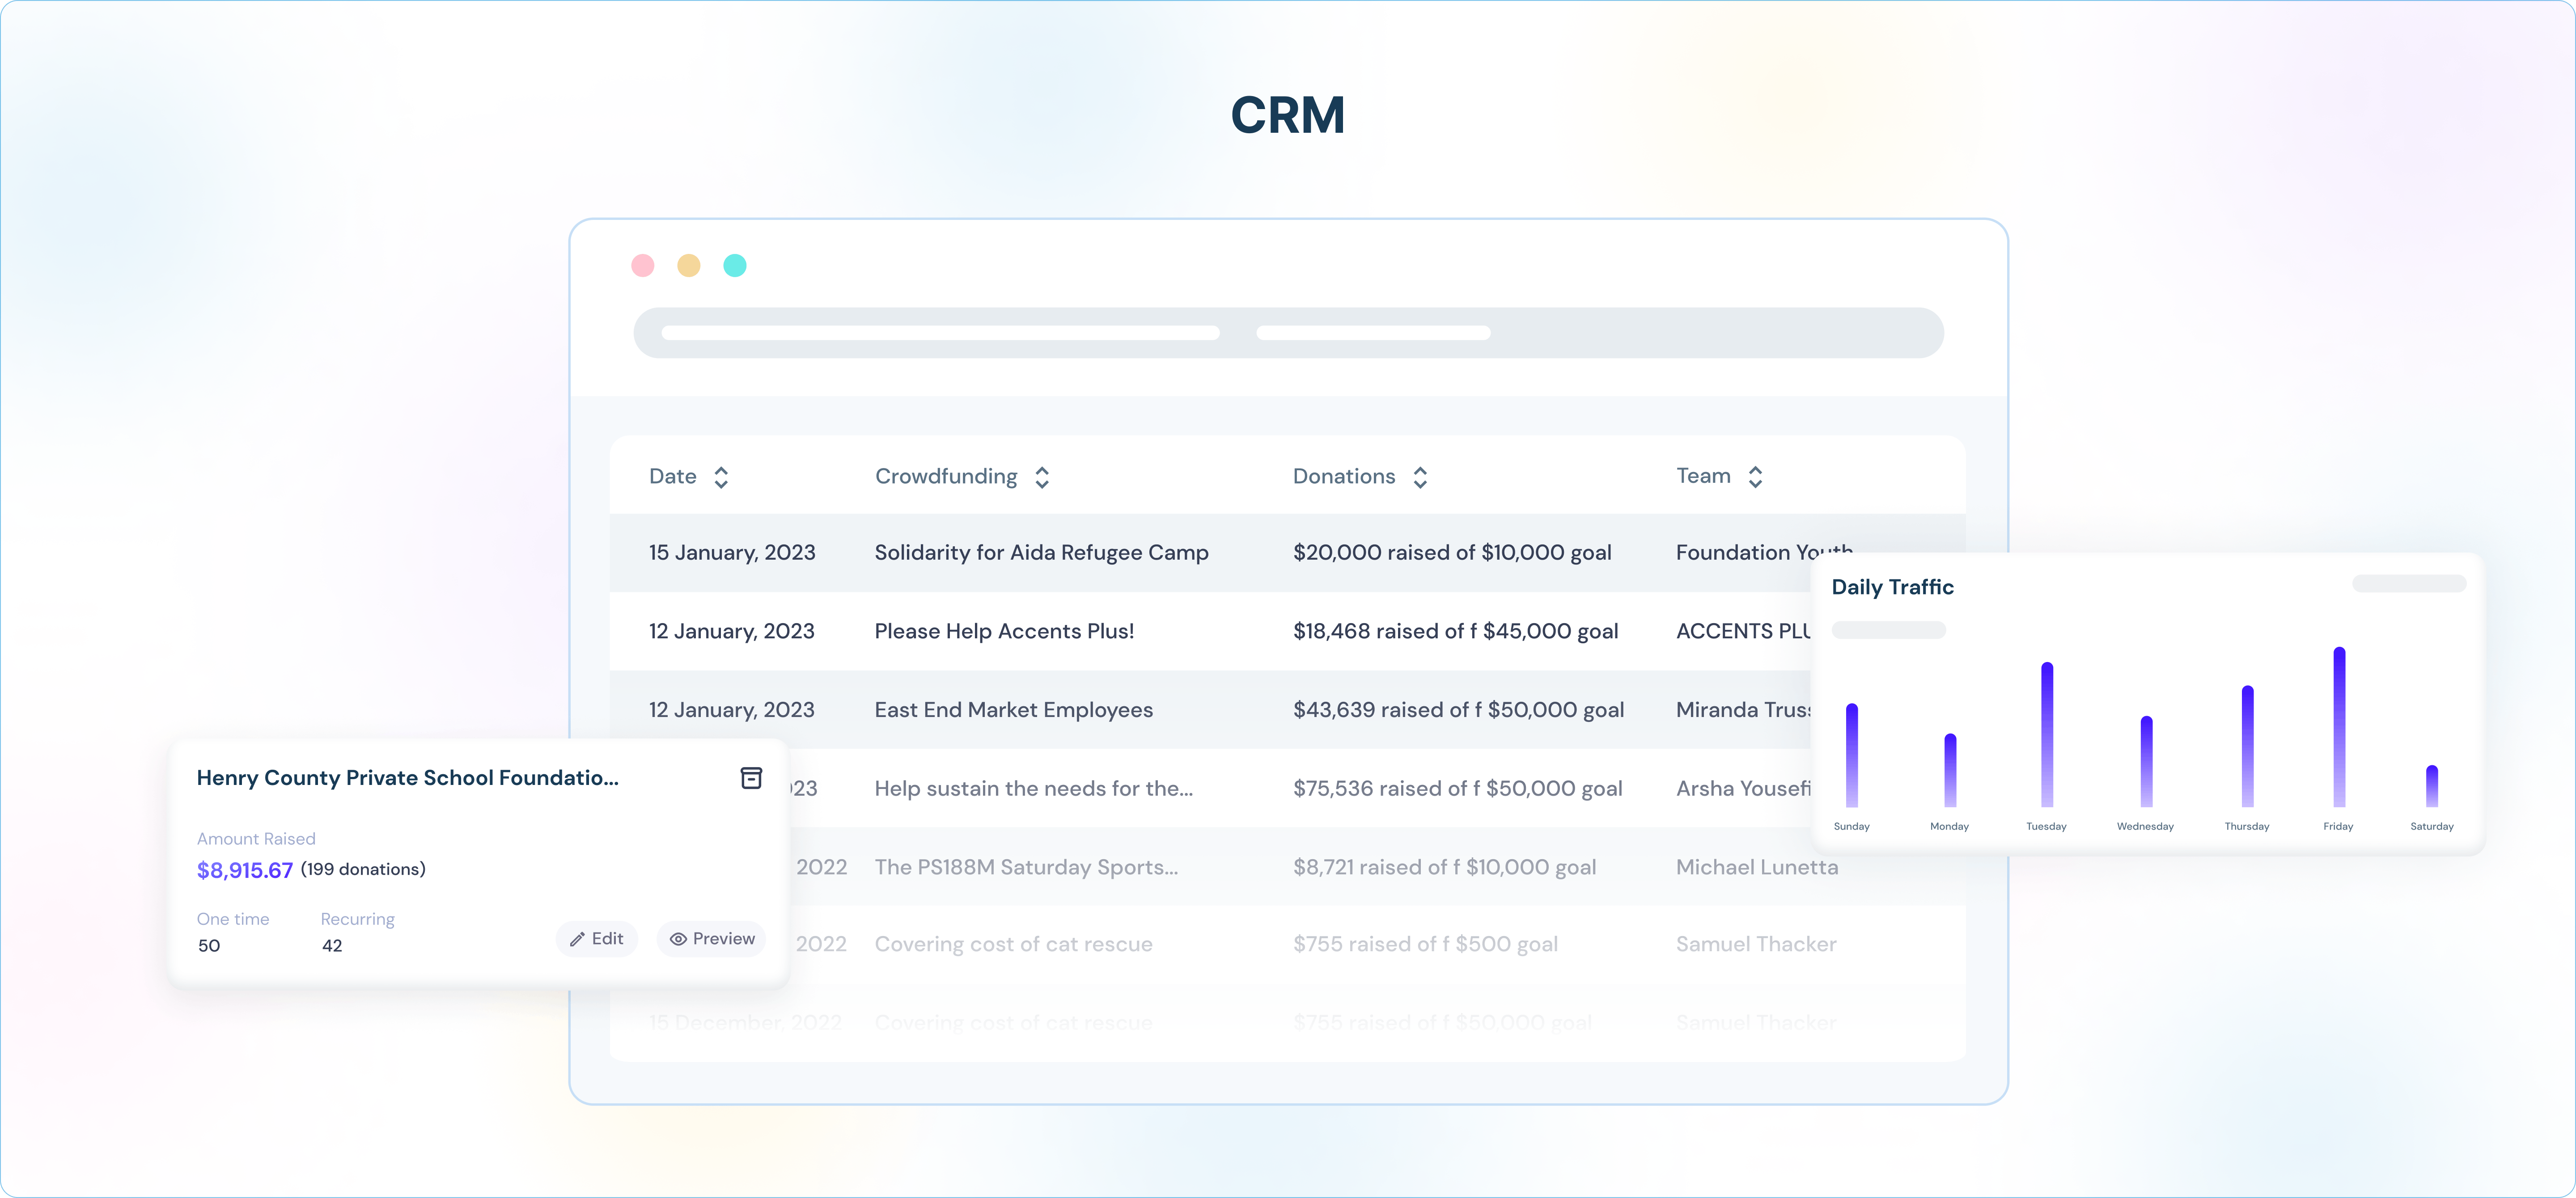The width and height of the screenshot is (2576, 1198).
Task: Click 15 January, 2023 date cell
Action: (x=732, y=553)
